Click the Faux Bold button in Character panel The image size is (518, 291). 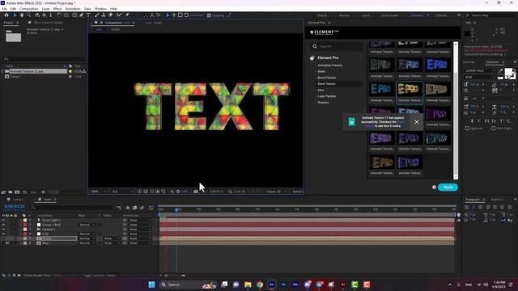(472, 121)
